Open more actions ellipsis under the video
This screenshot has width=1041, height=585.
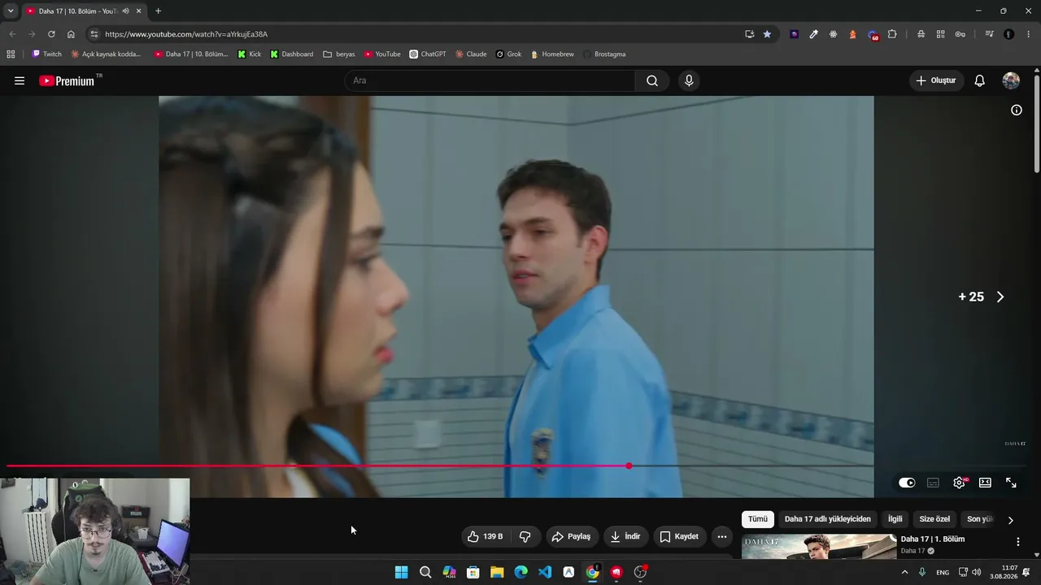[x=722, y=536]
